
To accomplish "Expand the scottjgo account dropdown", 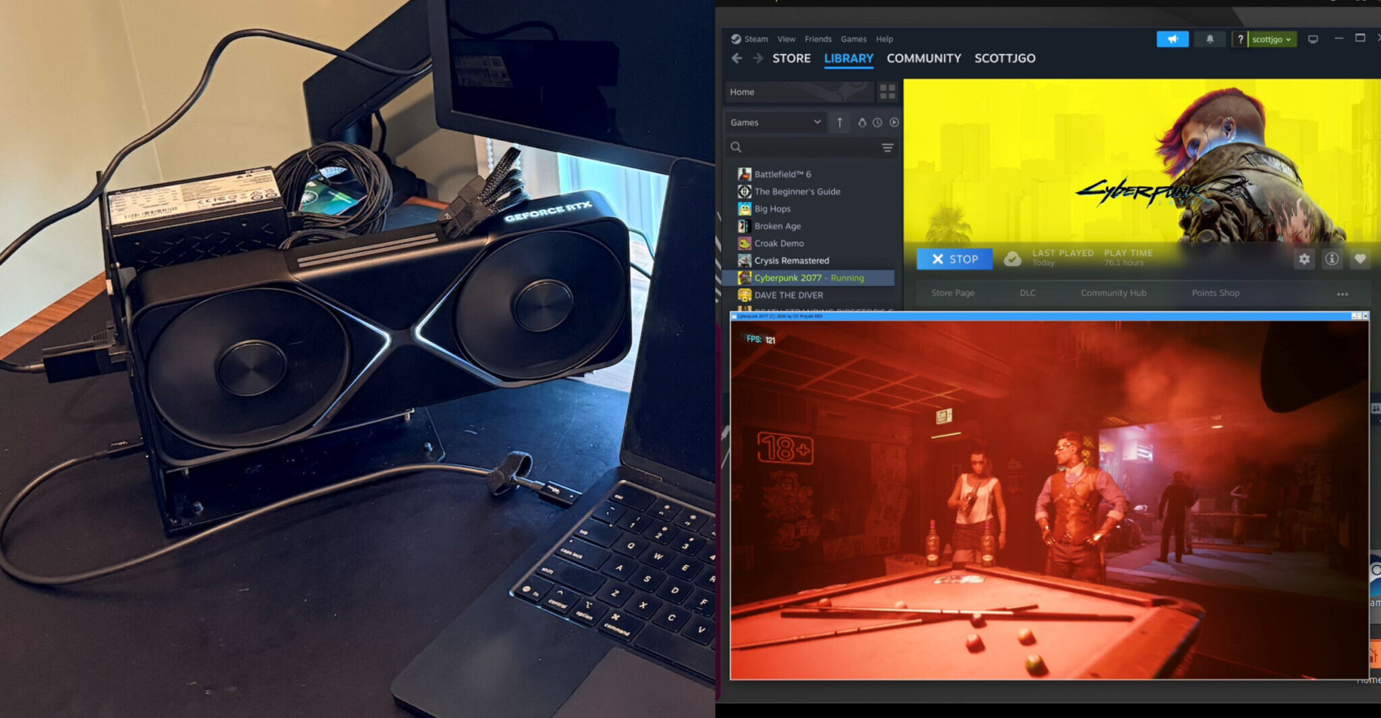I will coord(1272,39).
